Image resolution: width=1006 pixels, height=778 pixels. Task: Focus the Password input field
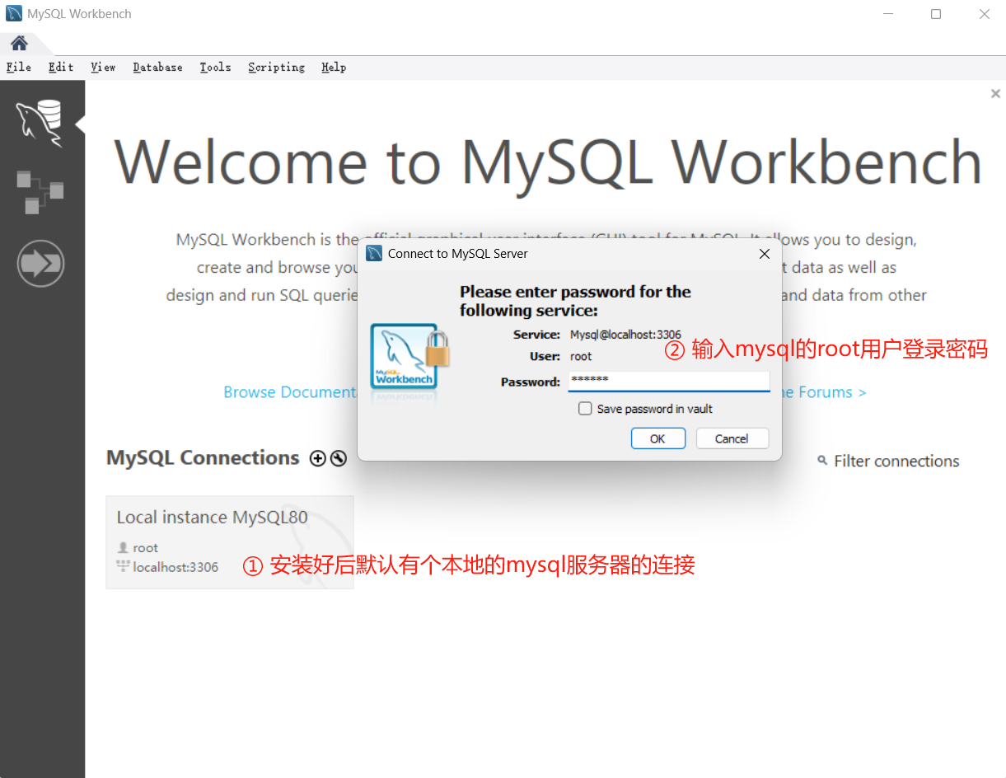pos(669,381)
